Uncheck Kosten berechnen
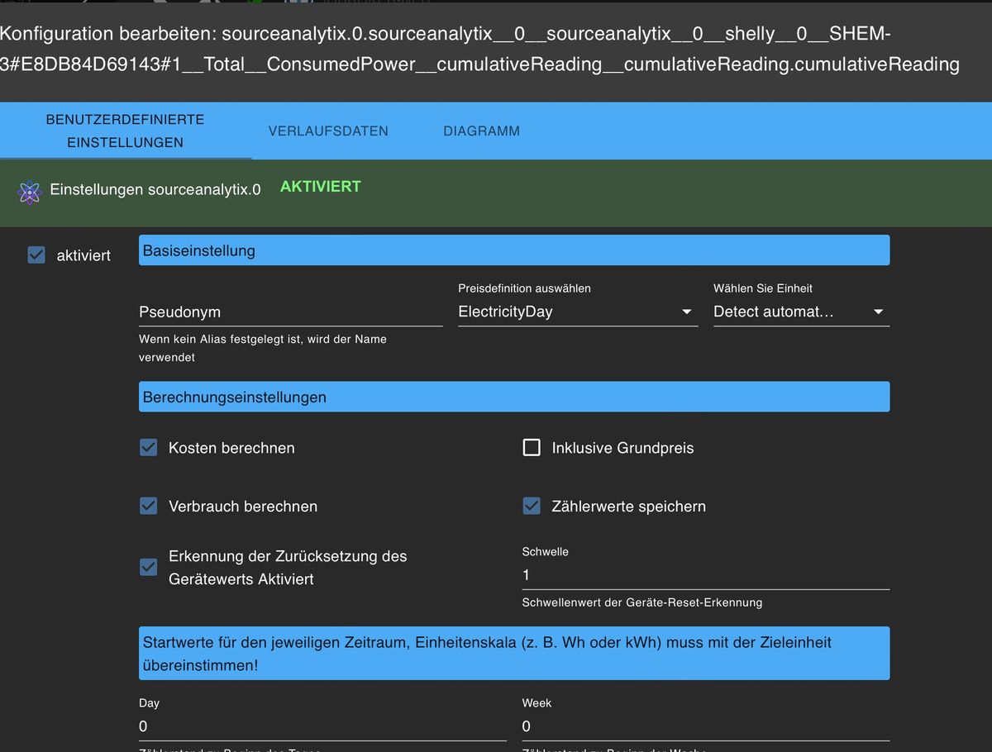The height and width of the screenshot is (752, 992). (x=149, y=448)
